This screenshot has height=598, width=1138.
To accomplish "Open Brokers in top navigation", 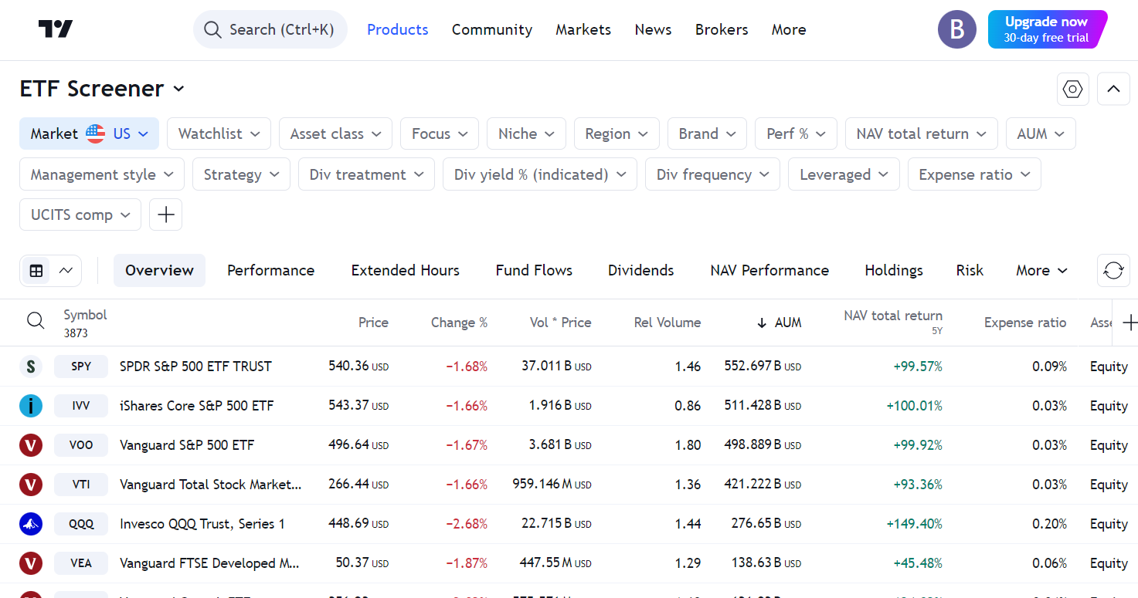I will coord(722,29).
